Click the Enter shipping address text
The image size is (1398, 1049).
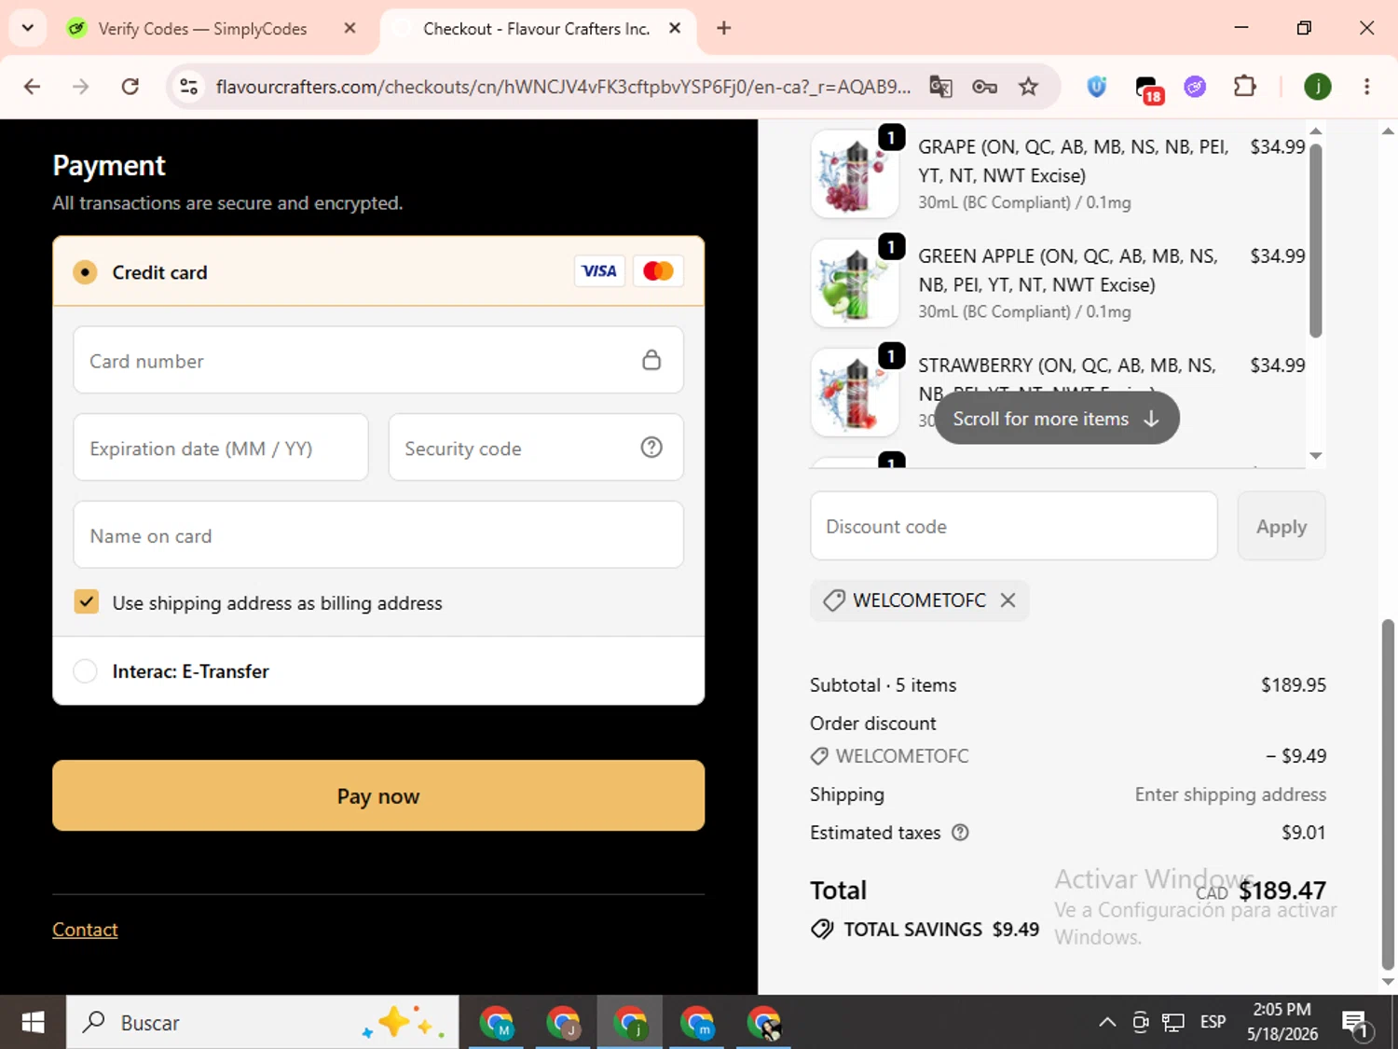[x=1230, y=794]
